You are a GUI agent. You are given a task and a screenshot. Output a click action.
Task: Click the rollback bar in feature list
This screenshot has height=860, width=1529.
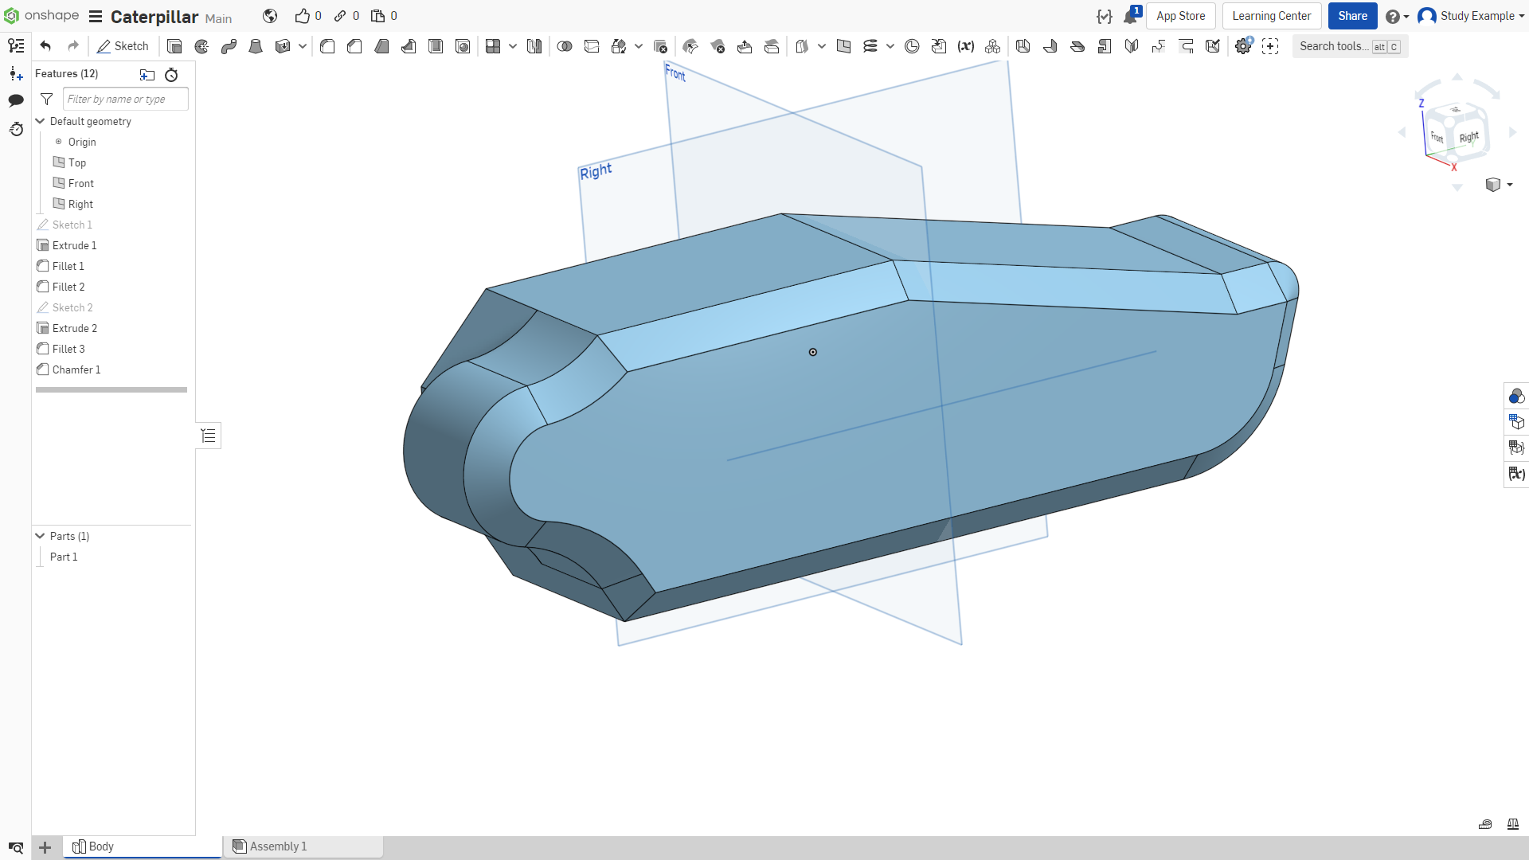tap(111, 389)
